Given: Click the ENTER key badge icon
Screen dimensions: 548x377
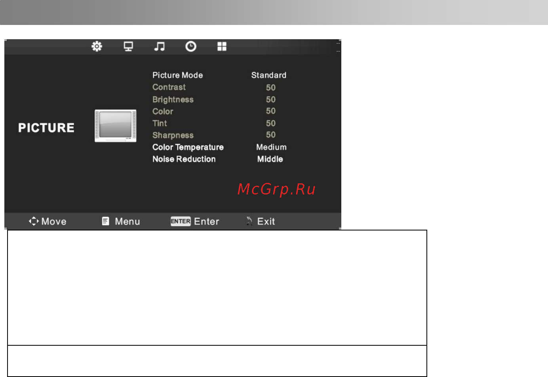Looking at the screenshot, I should point(181,221).
